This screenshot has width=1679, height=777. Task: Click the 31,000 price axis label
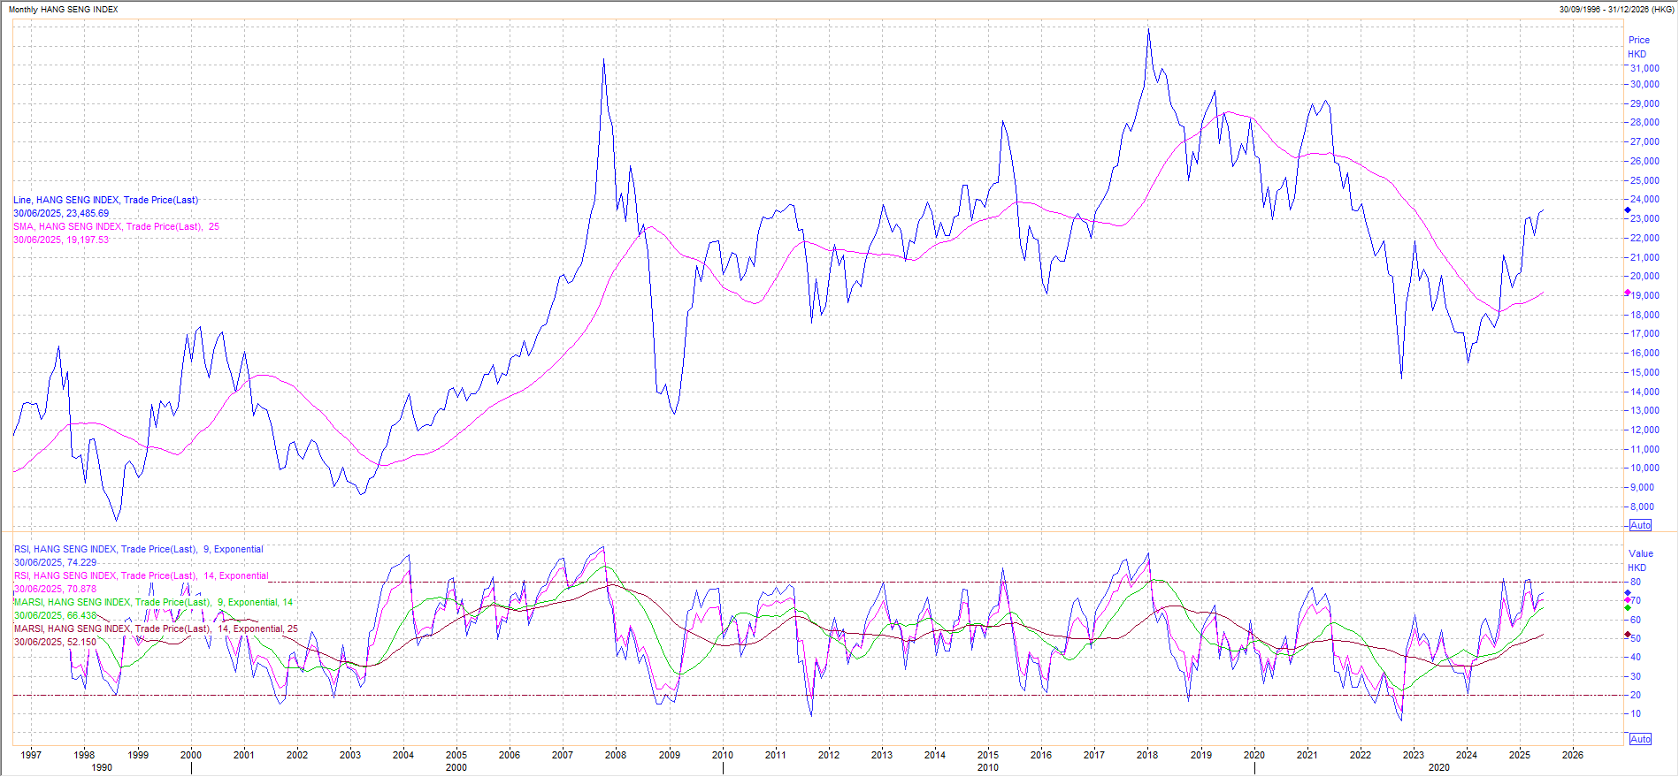tap(1644, 69)
